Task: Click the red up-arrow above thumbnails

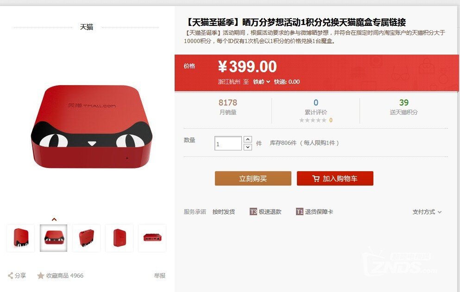Action: click(x=54, y=219)
